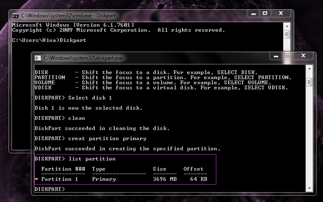Click the 'list partition' command line
Image resolution: width=323 pixels, height=202 pixels.
75,159
